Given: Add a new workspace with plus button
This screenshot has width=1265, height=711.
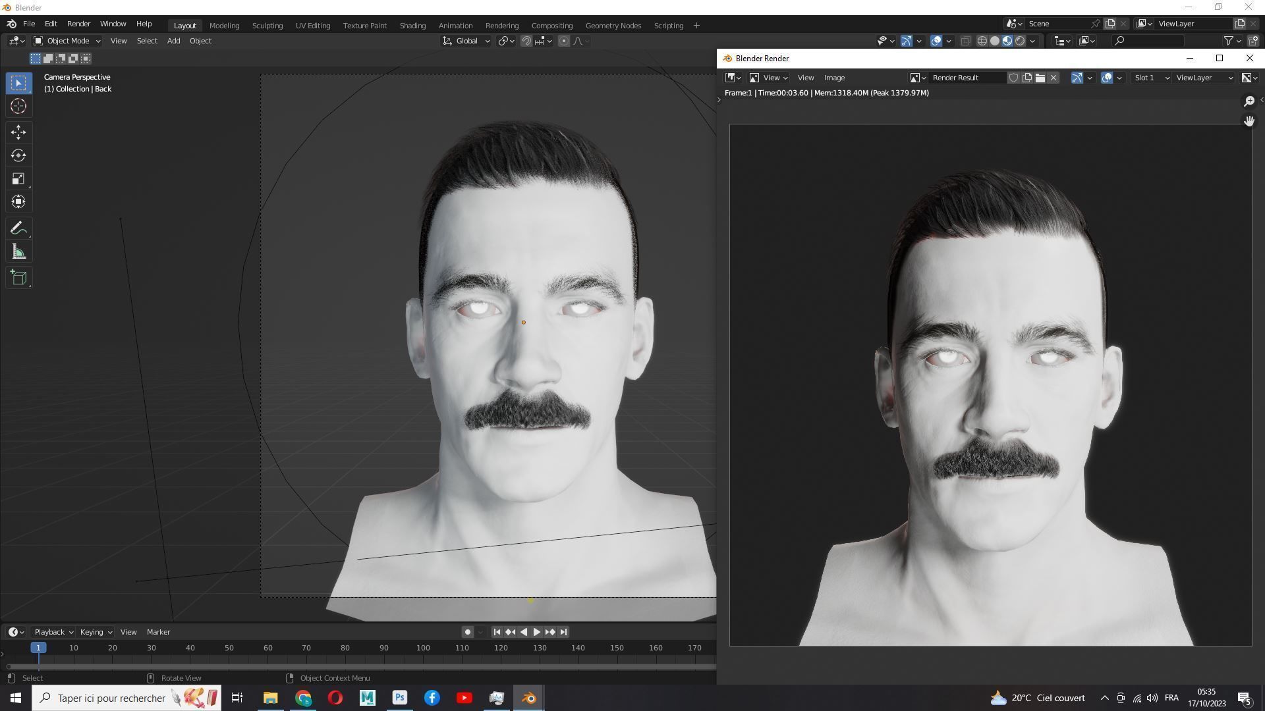Looking at the screenshot, I should click(696, 26).
